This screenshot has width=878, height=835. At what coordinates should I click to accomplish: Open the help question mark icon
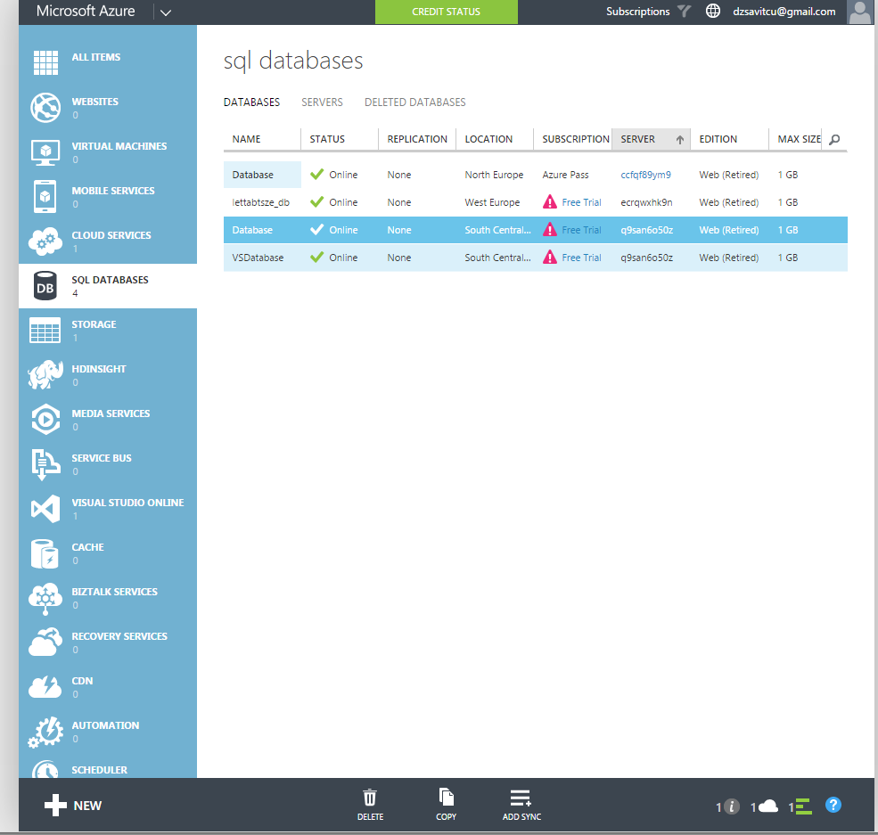coord(833,805)
